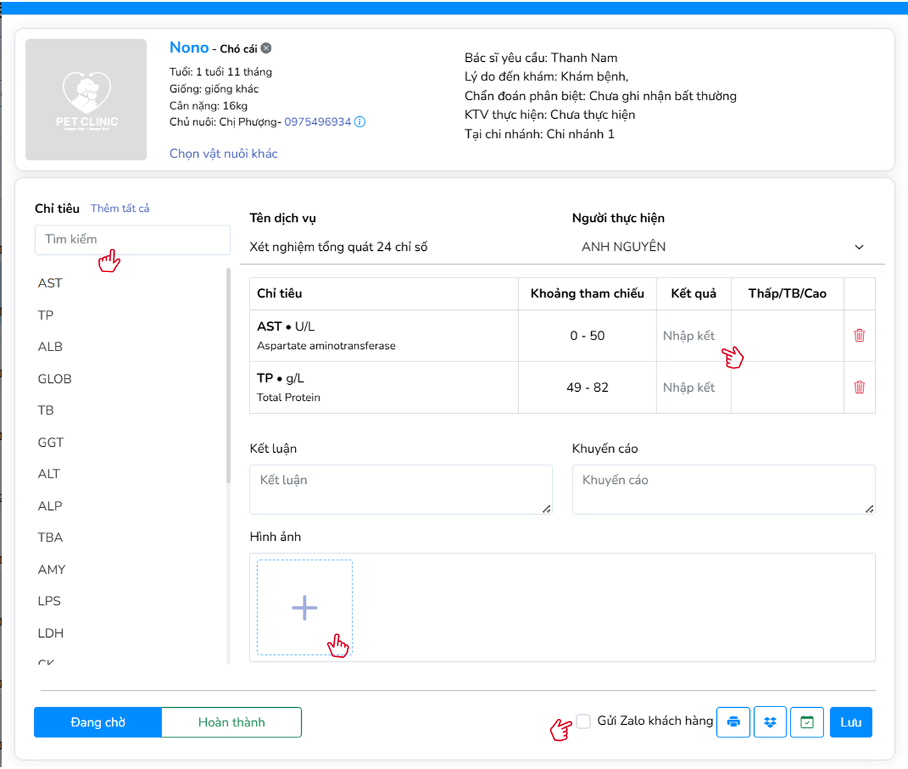The image size is (908, 769).
Task: Click the Tìm kiếm search field
Action: pyautogui.click(x=132, y=240)
